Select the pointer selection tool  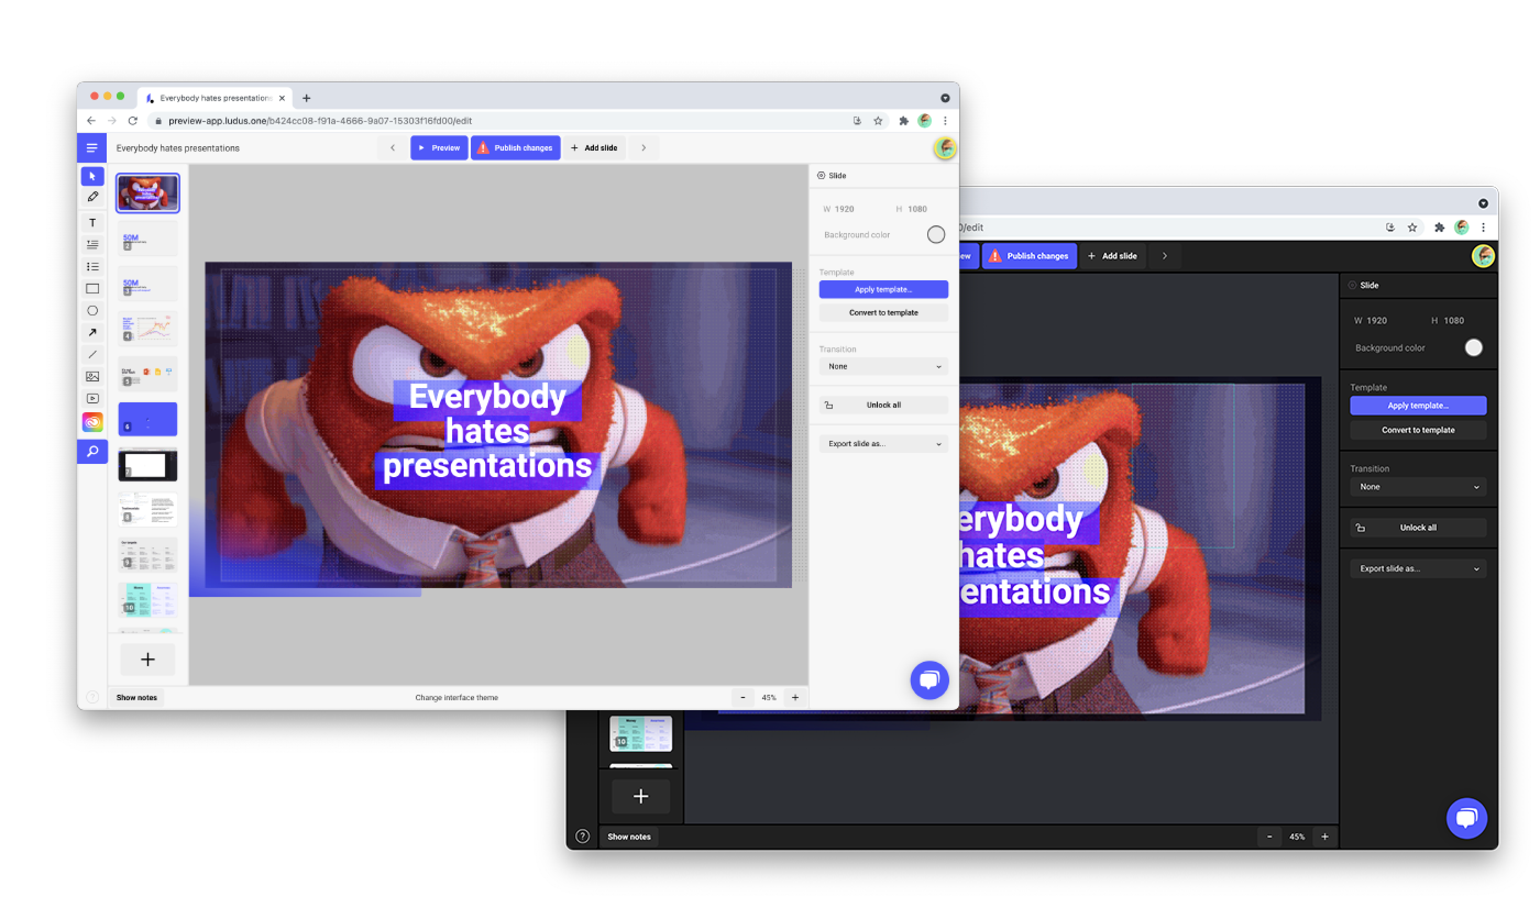92,176
